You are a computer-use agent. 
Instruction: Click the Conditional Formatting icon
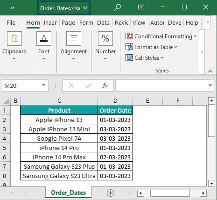click(x=129, y=36)
